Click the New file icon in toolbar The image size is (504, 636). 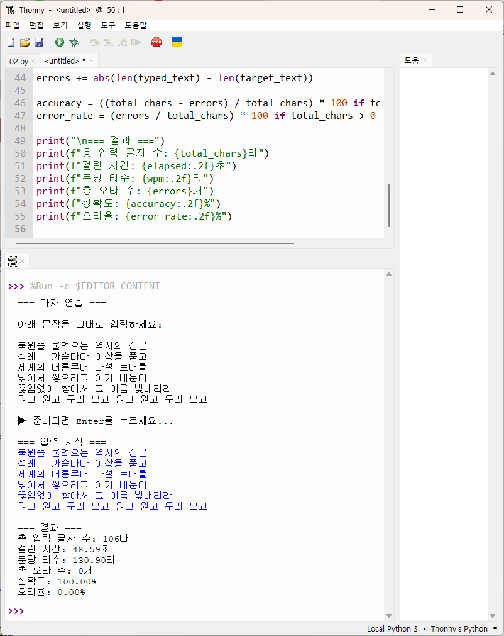pos(11,42)
